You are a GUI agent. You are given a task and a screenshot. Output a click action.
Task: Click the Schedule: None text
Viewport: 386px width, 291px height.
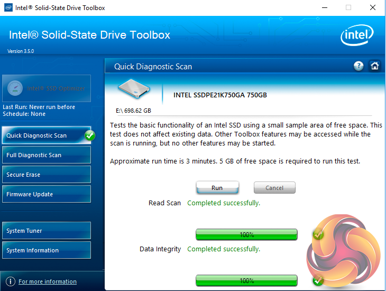[x=24, y=114]
